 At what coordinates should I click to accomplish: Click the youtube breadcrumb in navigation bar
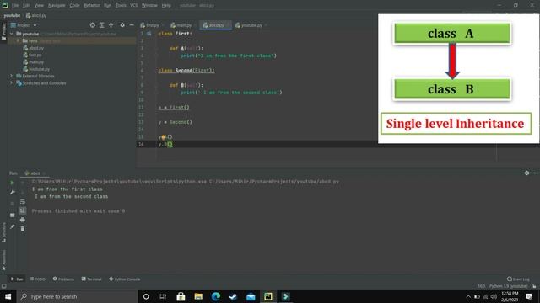[12, 15]
